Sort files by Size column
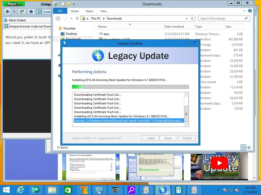Viewport: 261px width, 195px height. coord(234,26)
